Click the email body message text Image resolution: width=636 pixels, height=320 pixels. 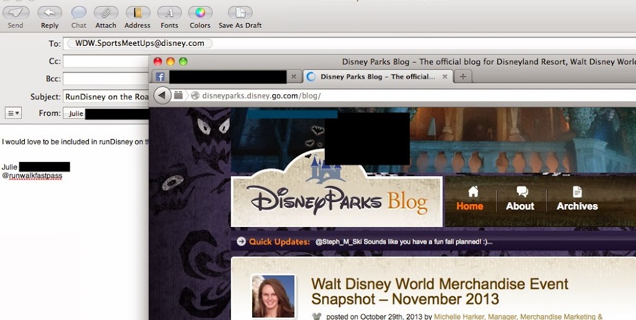[x=75, y=142]
